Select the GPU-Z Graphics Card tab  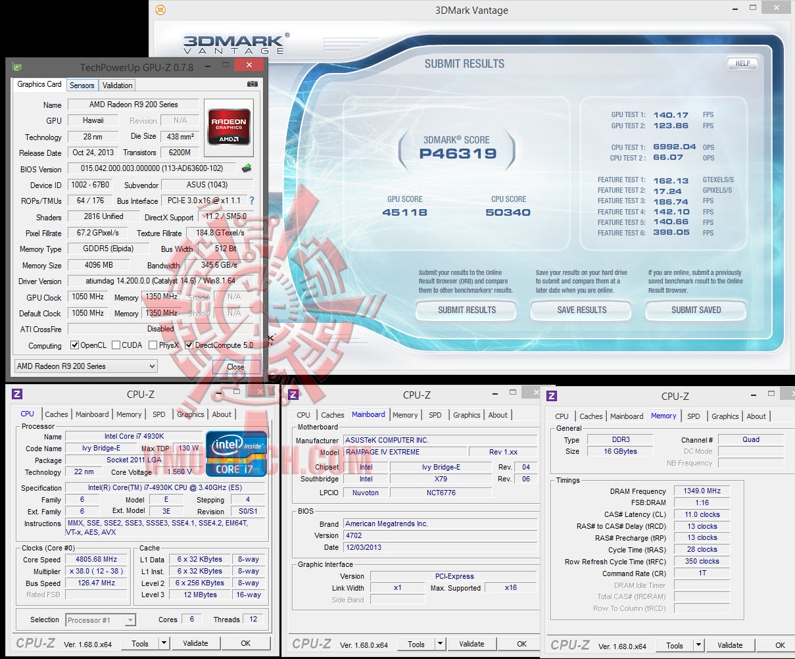[39, 84]
